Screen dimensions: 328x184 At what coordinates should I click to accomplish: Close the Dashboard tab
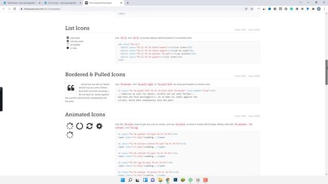39,3
